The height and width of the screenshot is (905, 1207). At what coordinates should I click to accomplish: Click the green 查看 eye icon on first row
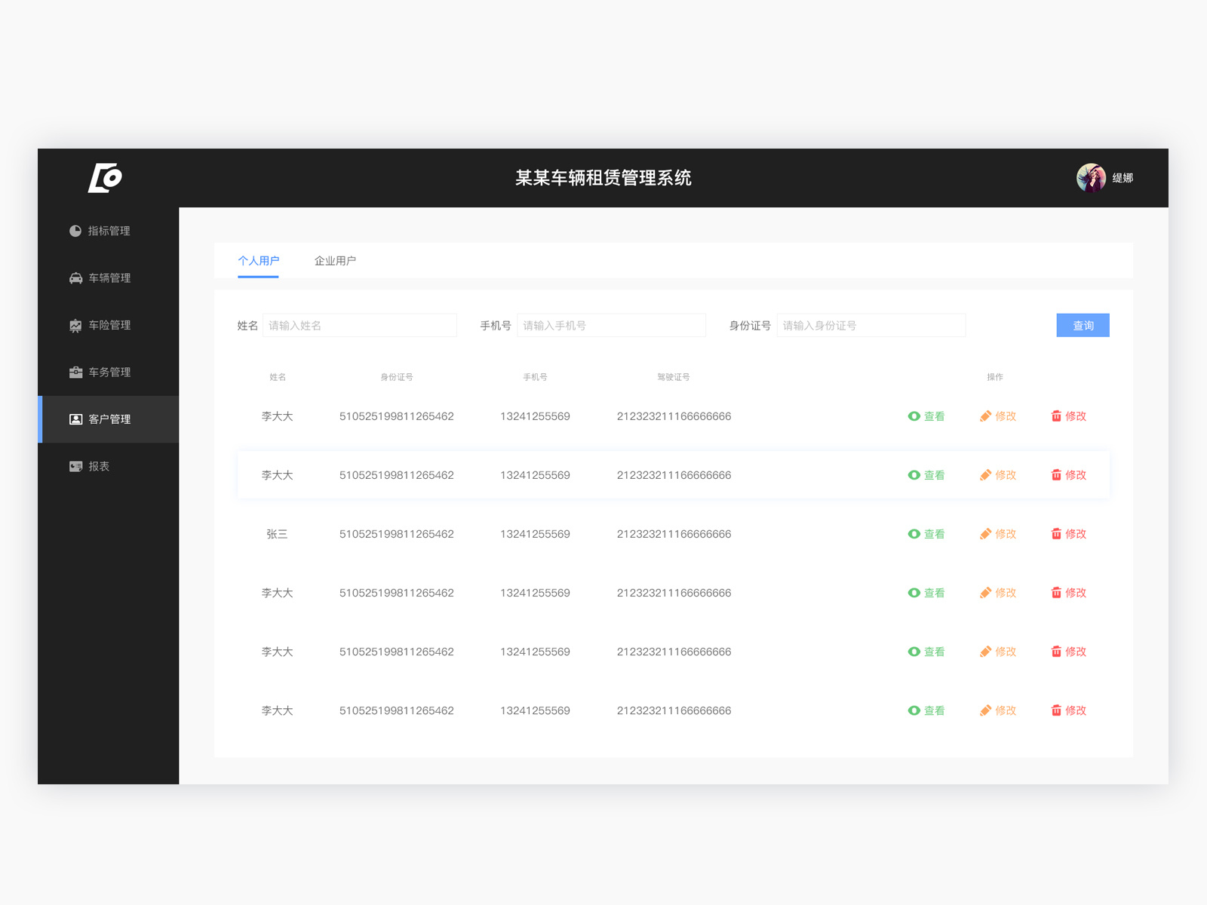(913, 416)
